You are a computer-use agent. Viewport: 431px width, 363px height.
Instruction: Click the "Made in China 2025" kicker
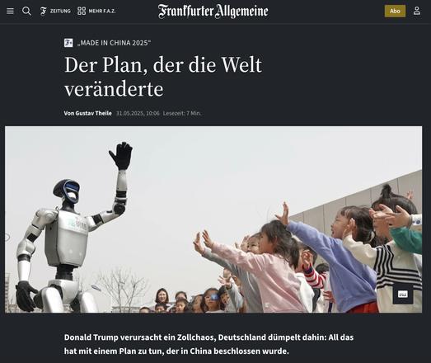coord(115,43)
